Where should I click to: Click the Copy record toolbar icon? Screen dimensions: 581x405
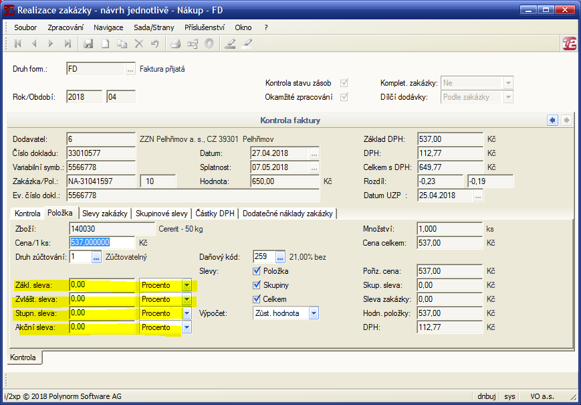click(x=122, y=44)
